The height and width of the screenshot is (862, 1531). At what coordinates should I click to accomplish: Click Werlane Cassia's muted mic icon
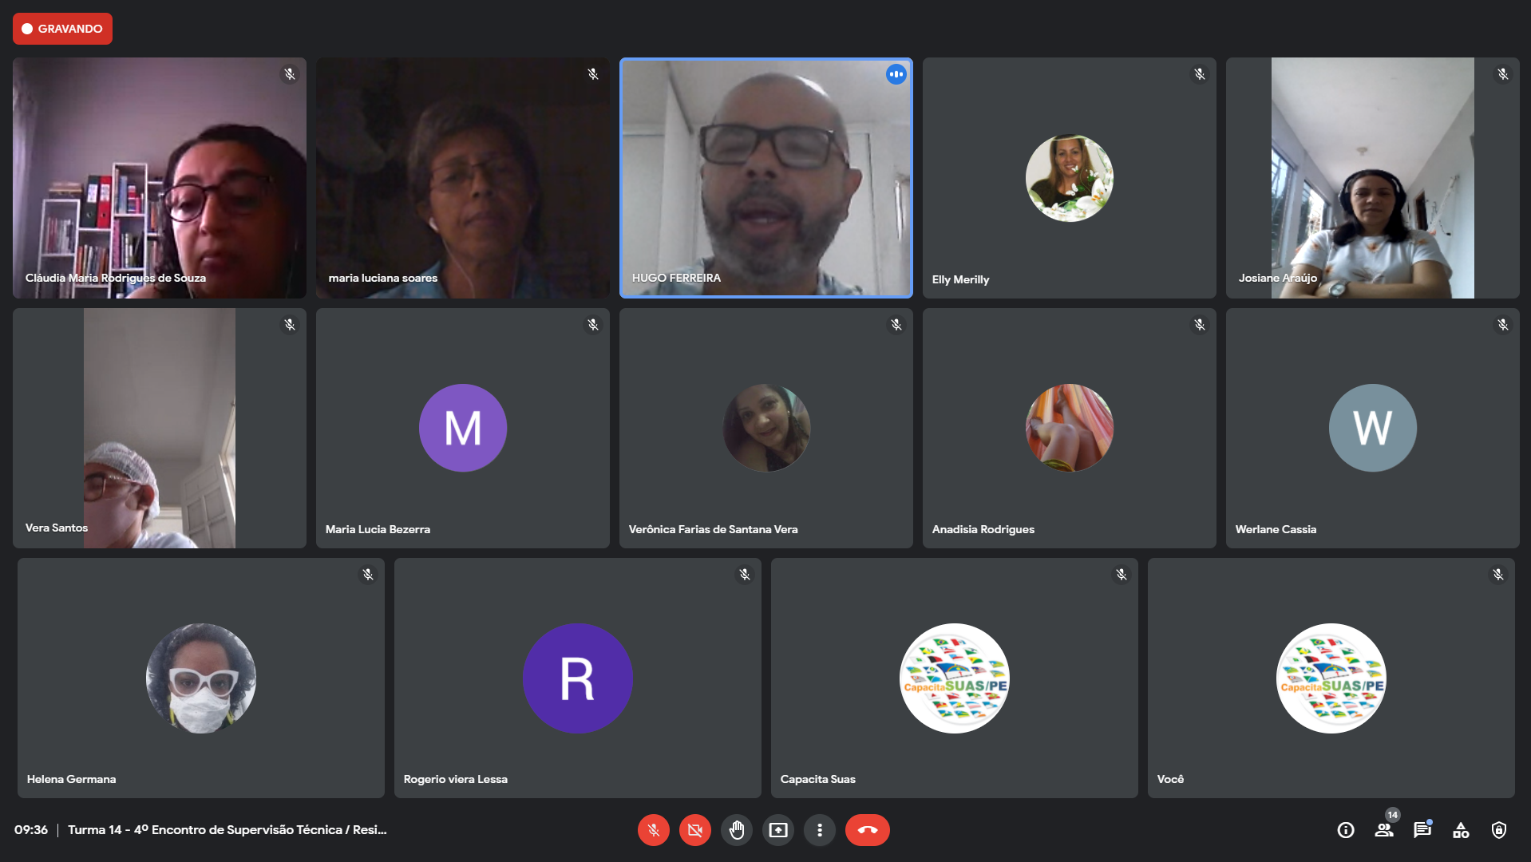click(x=1502, y=325)
